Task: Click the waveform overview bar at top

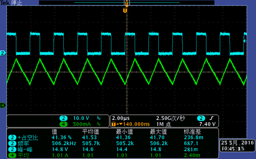Action: pos(127,2)
